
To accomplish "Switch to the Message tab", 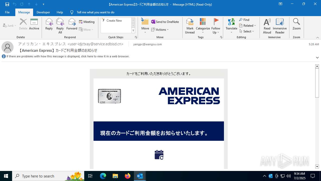I will [24, 12].
